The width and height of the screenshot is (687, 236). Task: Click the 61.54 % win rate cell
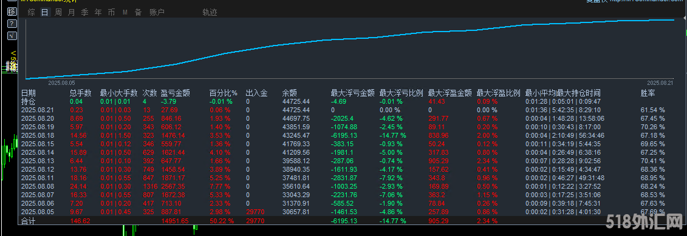652,110
